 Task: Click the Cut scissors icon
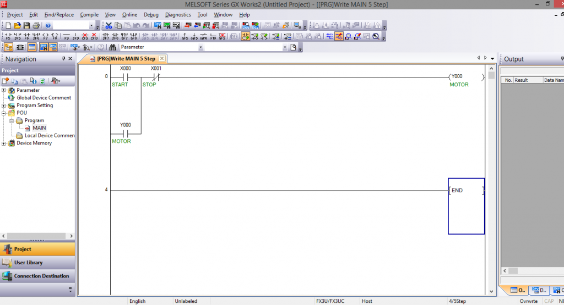coord(109,26)
